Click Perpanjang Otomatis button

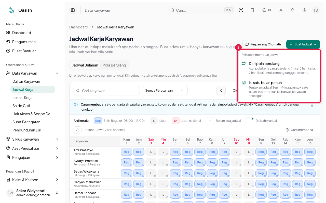[x=263, y=44]
